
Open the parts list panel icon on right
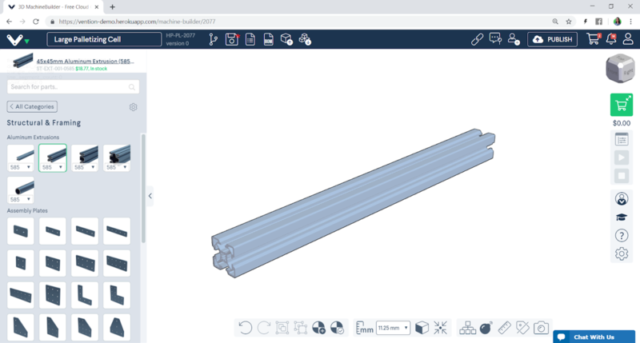pos(622,139)
